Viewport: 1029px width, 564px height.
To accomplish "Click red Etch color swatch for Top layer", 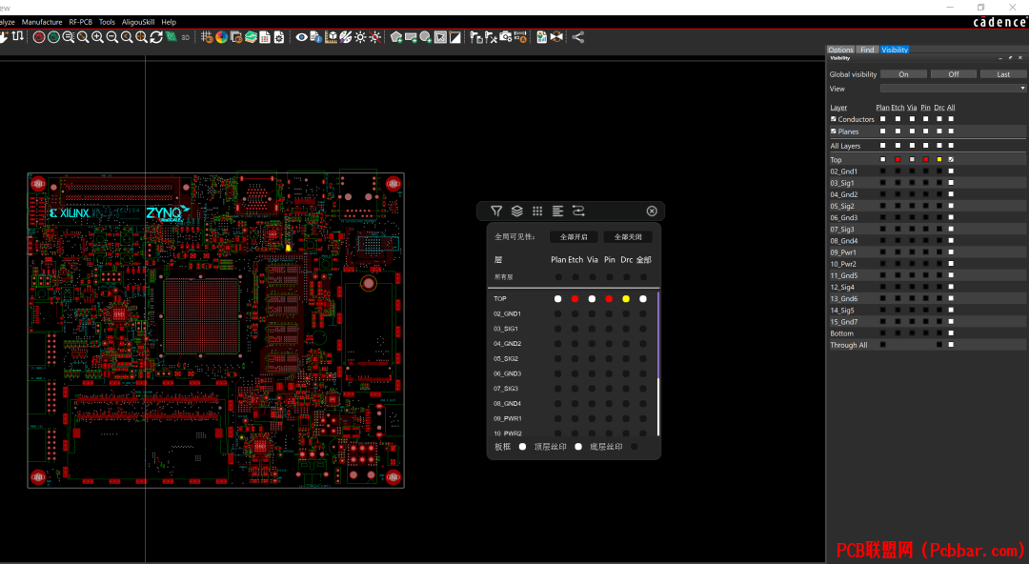I will 898,159.
